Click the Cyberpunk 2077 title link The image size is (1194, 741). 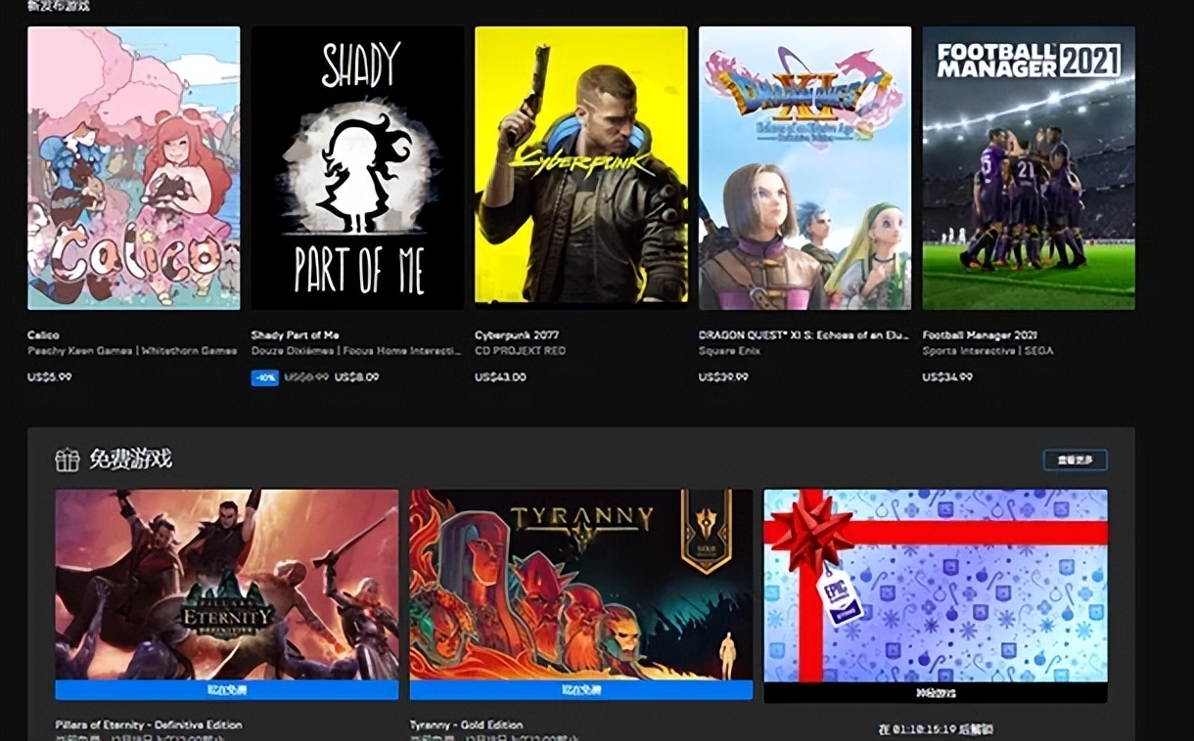tap(515, 335)
